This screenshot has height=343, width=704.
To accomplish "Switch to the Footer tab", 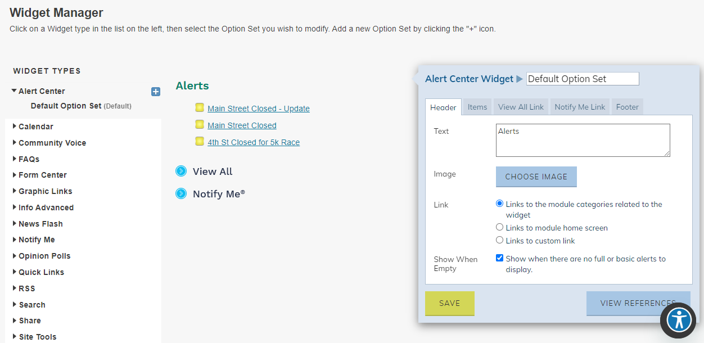I will coord(628,107).
